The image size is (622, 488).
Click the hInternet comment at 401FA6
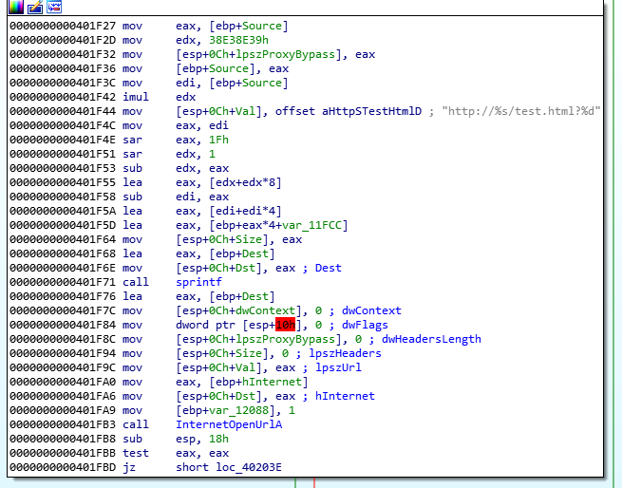345,396
